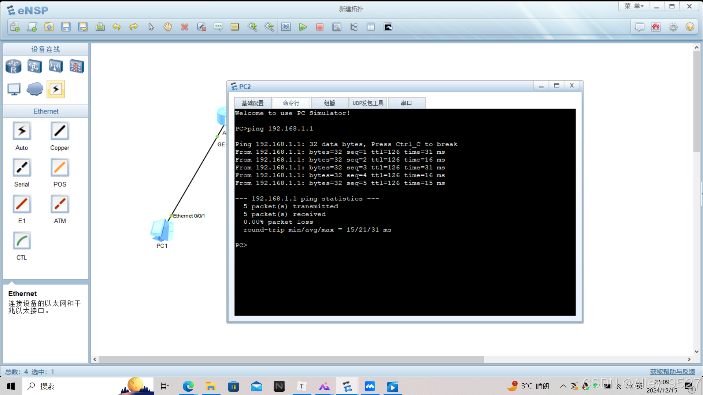Click the screenshot capture toolbar icon
Viewport: 703px width, 395px height.
tap(388, 27)
